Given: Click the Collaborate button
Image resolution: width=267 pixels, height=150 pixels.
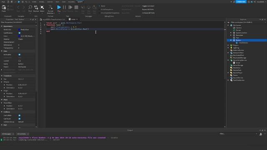Looking at the screenshot, I should 241,2.
